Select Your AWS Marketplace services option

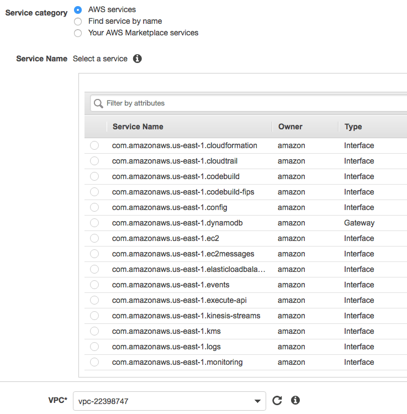[78, 33]
